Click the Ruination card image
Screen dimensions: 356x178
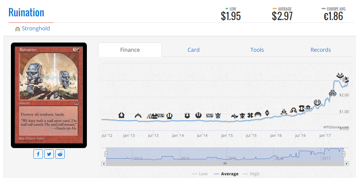tap(49, 95)
